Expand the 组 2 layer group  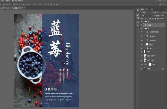pyautogui.click(x=146, y=48)
